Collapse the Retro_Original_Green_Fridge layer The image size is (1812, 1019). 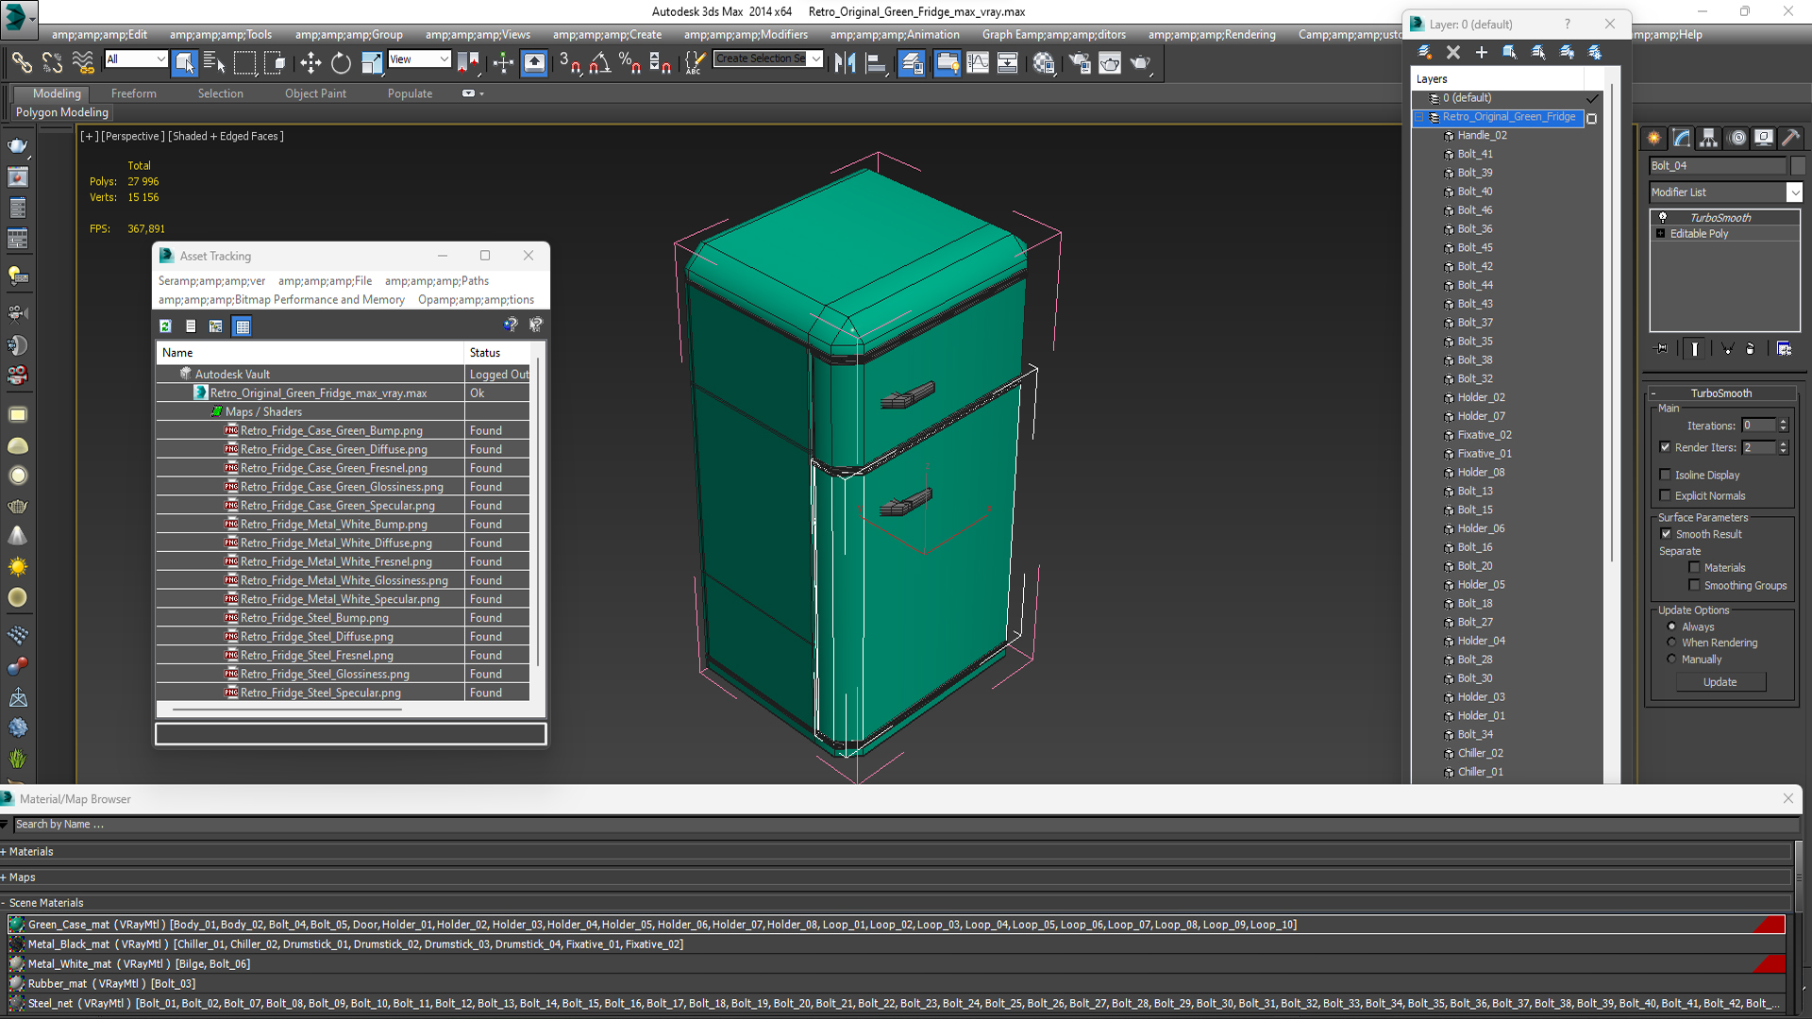click(1419, 117)
